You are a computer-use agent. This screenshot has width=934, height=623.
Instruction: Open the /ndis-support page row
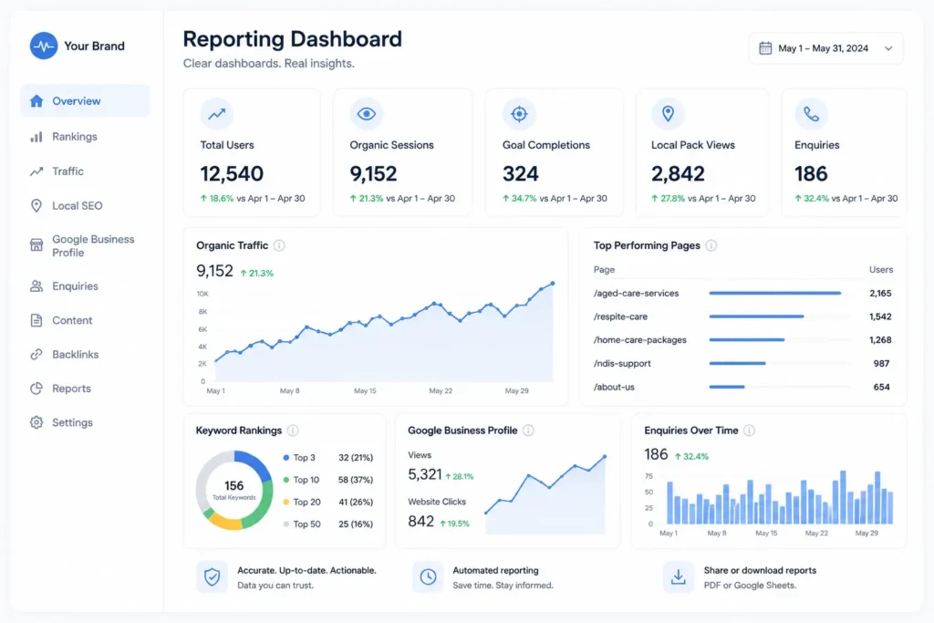coord(742,363)
